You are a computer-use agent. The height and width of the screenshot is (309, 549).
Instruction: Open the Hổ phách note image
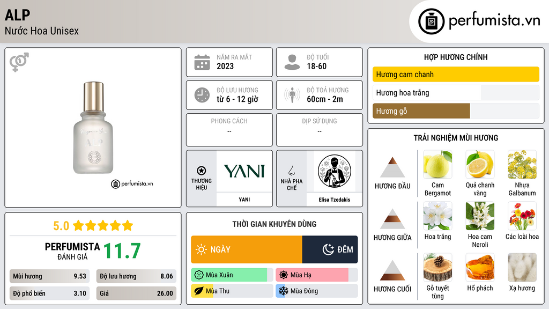[x=480, y=267]
